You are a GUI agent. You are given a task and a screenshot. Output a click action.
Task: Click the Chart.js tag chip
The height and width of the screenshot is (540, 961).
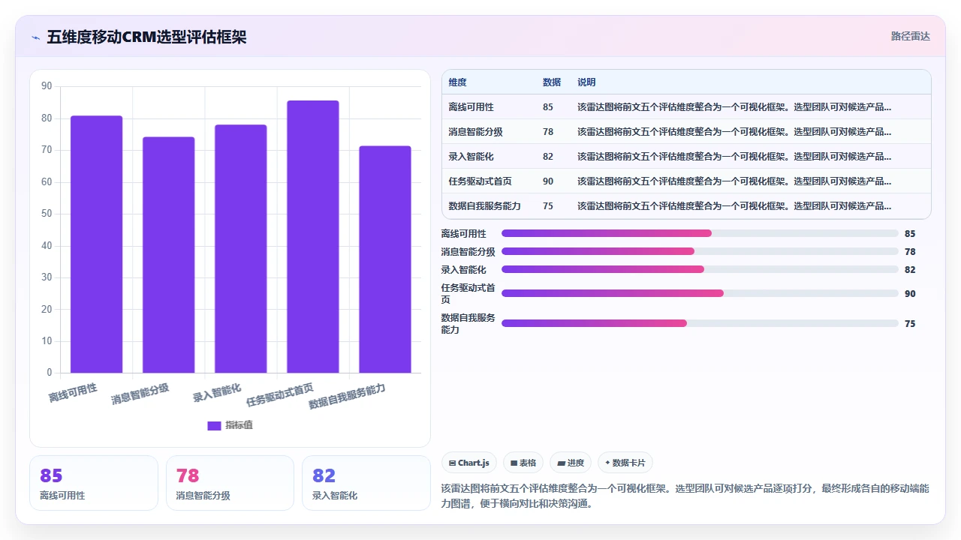pos(469,463)
